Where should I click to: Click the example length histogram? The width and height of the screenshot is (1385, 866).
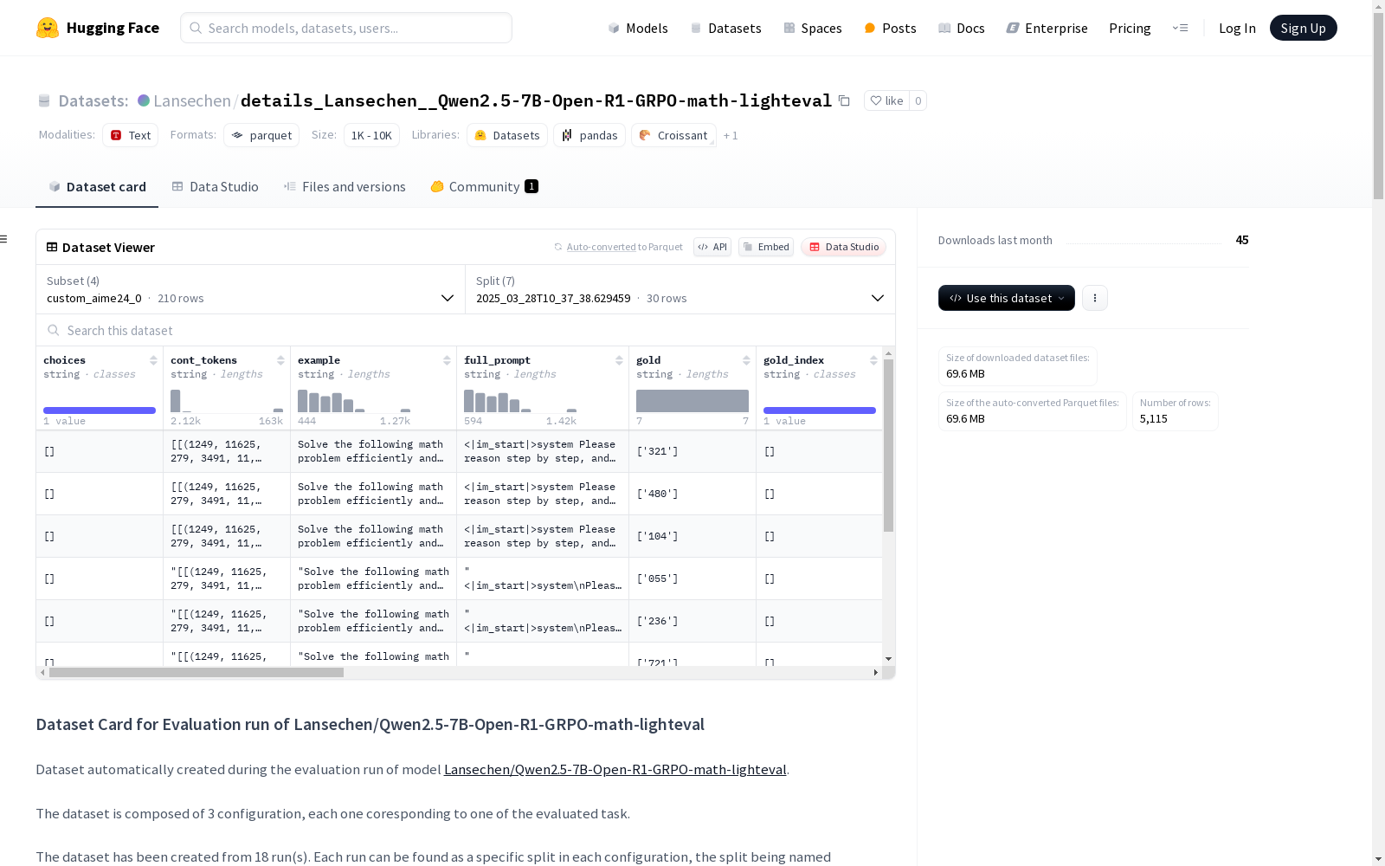[354, 401]
